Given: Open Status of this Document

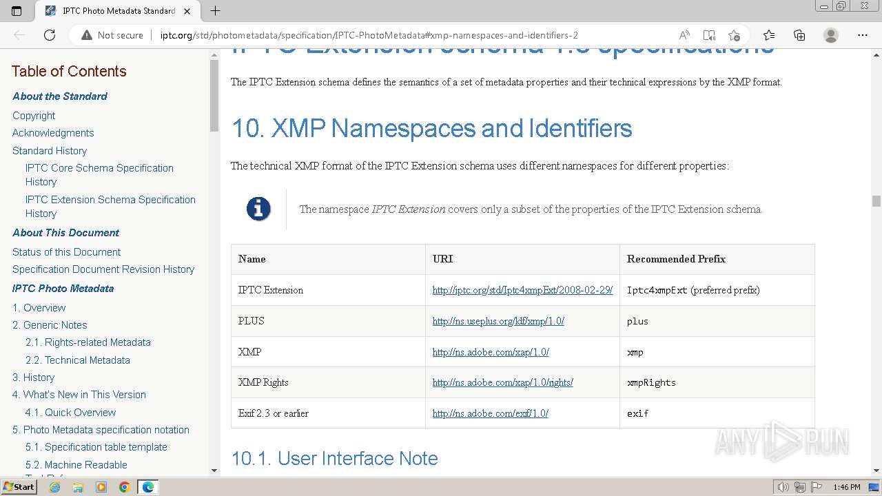Looking at the screenshot, I should point(66,252).
